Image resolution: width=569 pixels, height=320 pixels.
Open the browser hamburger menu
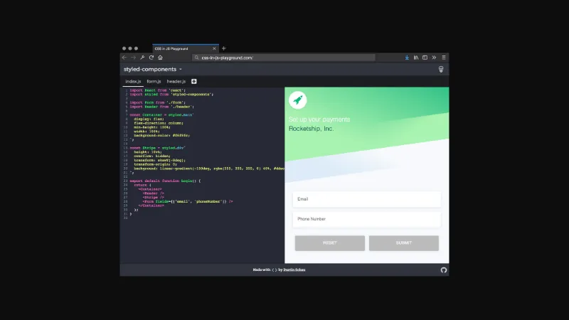443,58
